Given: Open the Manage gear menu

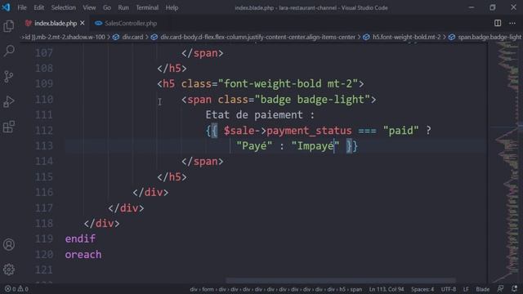Looking at the screenshot, I should (x=9, y=269).
